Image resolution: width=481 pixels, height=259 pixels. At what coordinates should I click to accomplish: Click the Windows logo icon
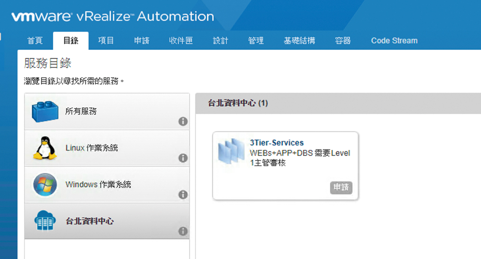coord(45,185)
